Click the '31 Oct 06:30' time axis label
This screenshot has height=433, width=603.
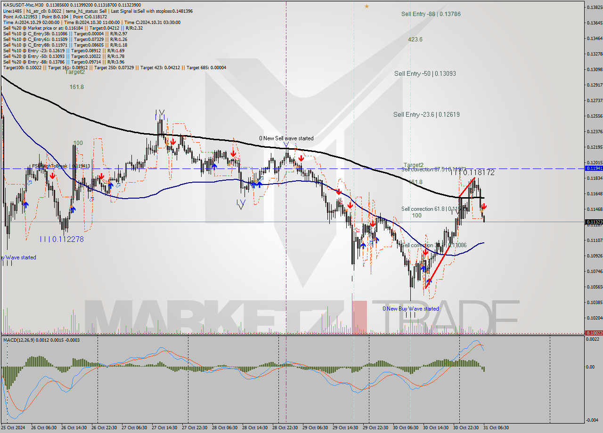496,428
